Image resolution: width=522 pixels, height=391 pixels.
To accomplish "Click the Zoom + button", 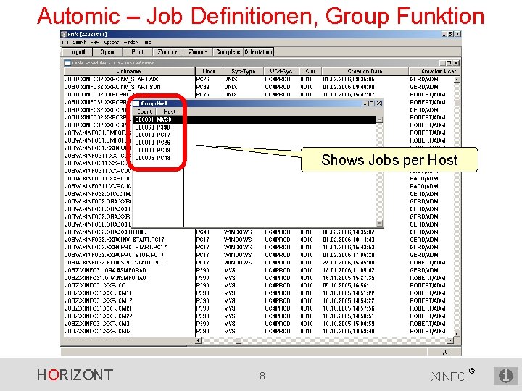I will point(167,52).
